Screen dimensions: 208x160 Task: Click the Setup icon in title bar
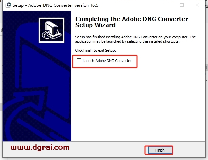[8, 5]
